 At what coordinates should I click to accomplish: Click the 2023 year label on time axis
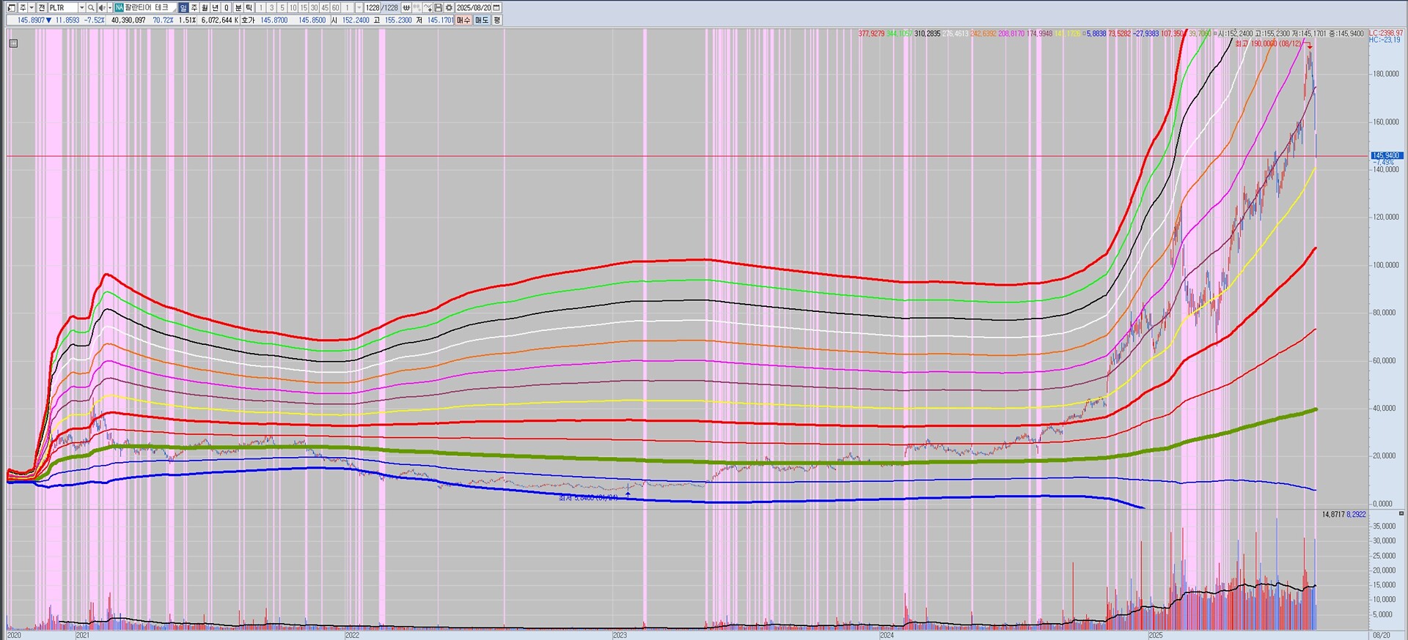click(620, 635)
